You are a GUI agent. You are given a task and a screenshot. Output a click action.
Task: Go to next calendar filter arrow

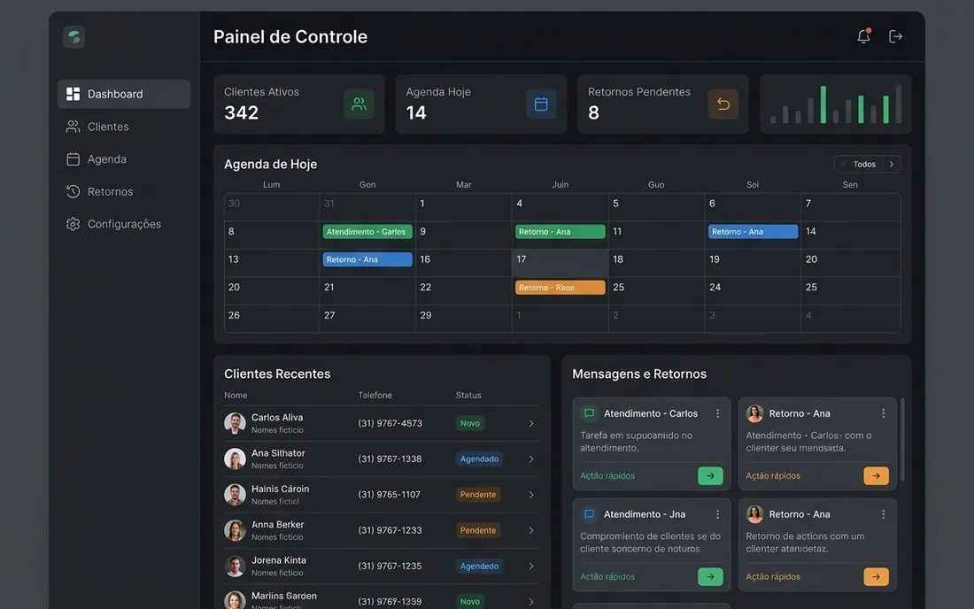point(892,165)
